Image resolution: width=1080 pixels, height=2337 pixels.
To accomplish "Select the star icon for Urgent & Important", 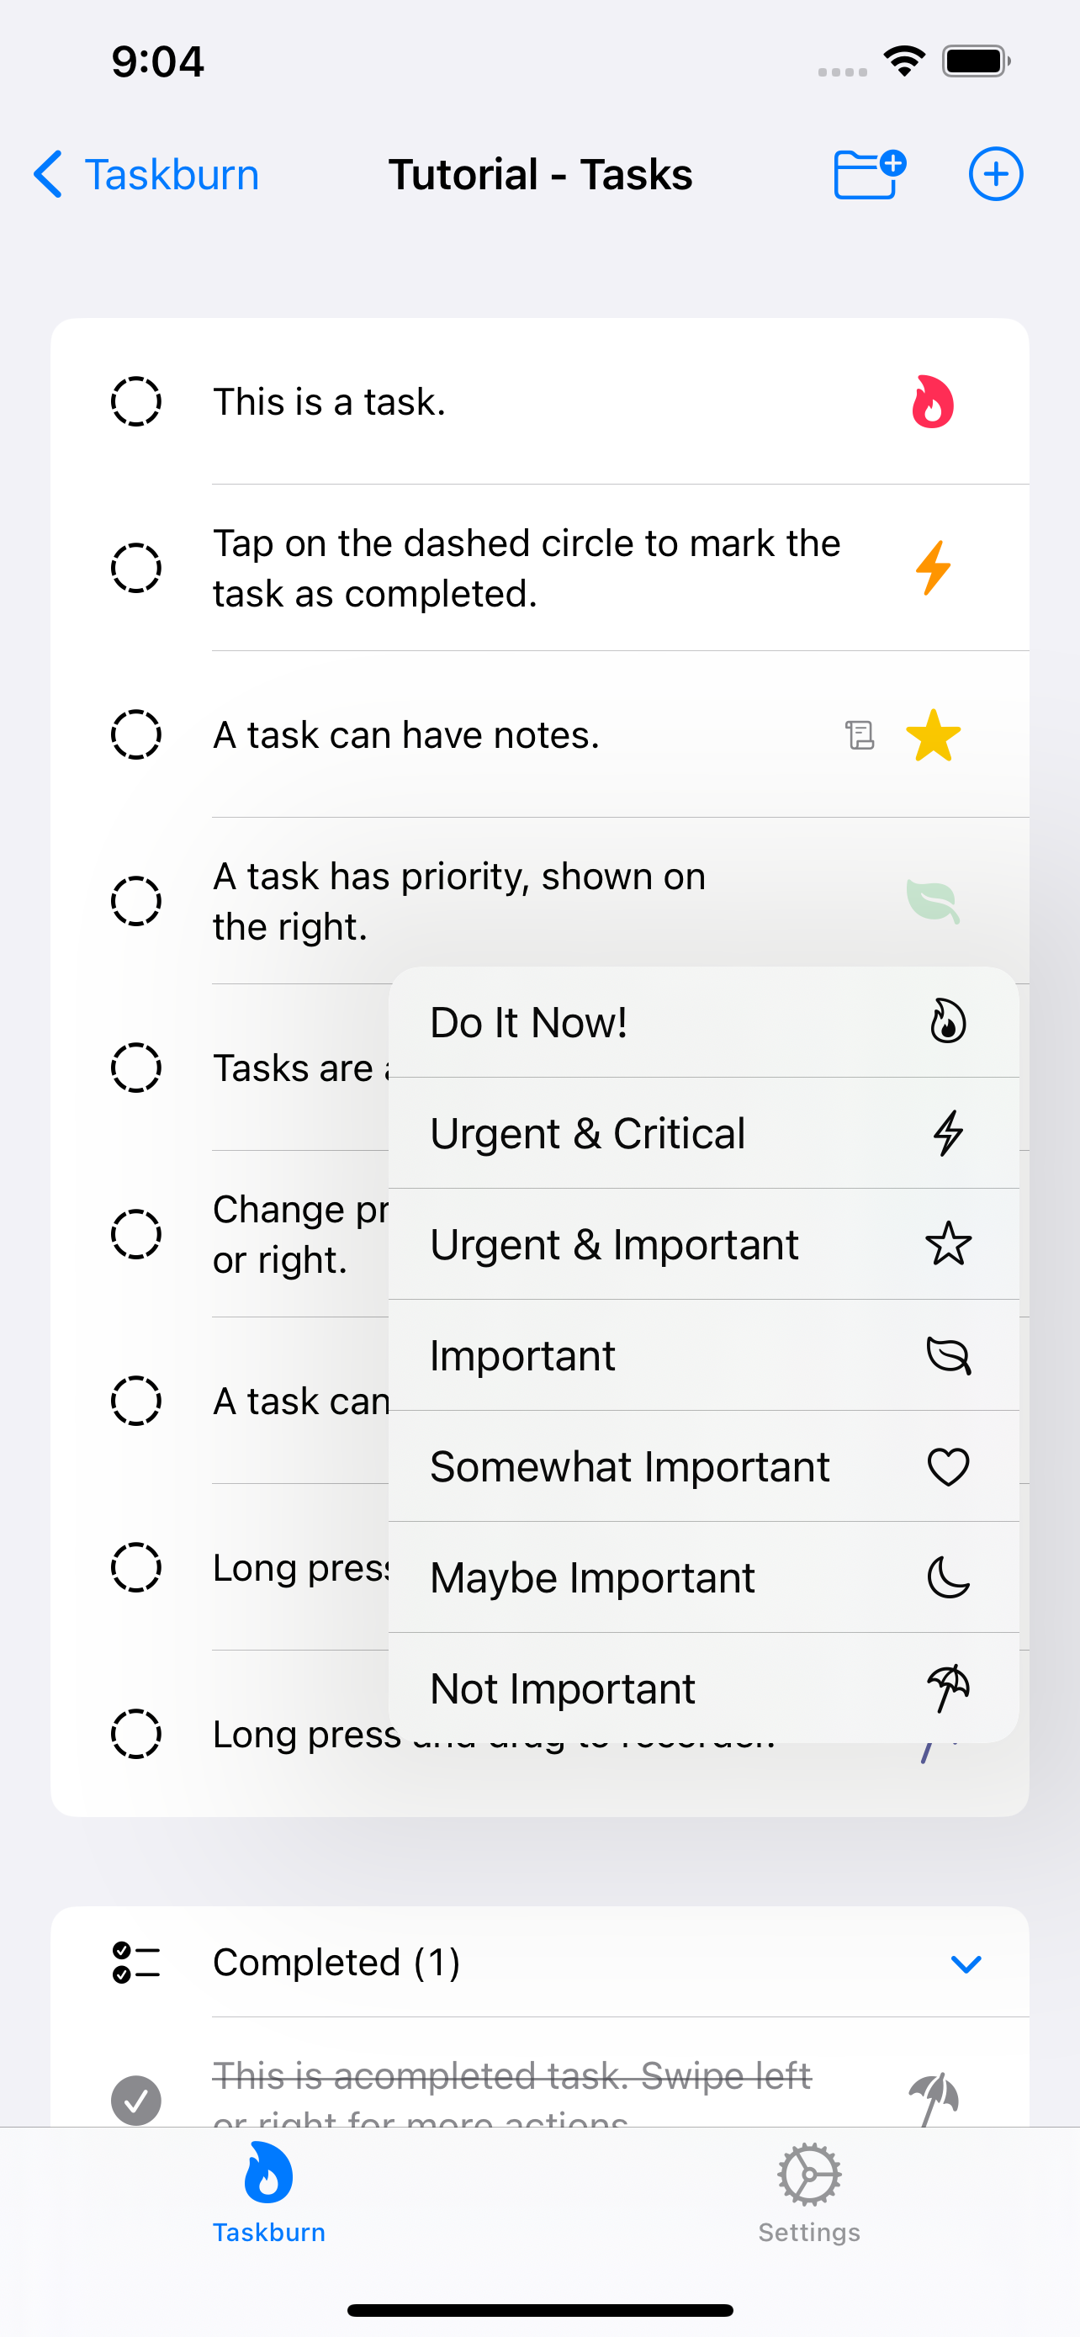I will click(x=947, y=1244).
